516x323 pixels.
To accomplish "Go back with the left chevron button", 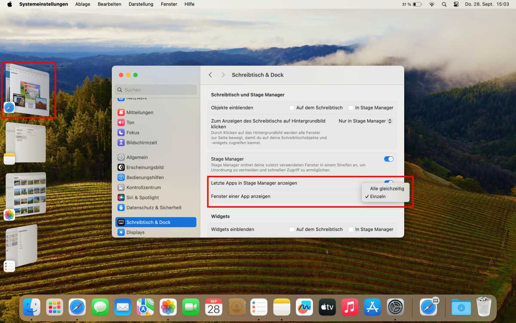I will (210, 75).
